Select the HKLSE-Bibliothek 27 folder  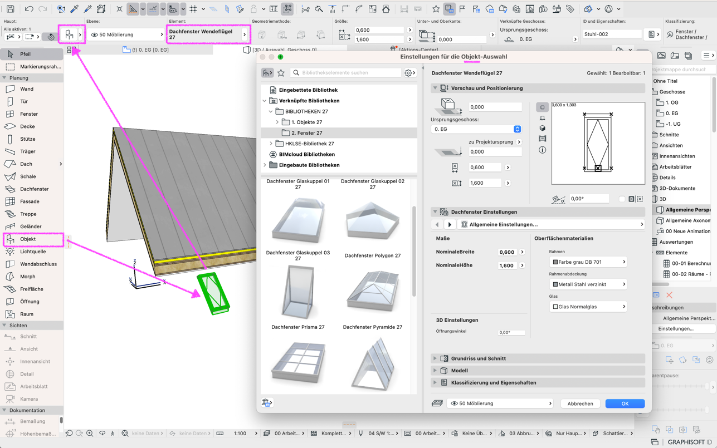(309, 144)
